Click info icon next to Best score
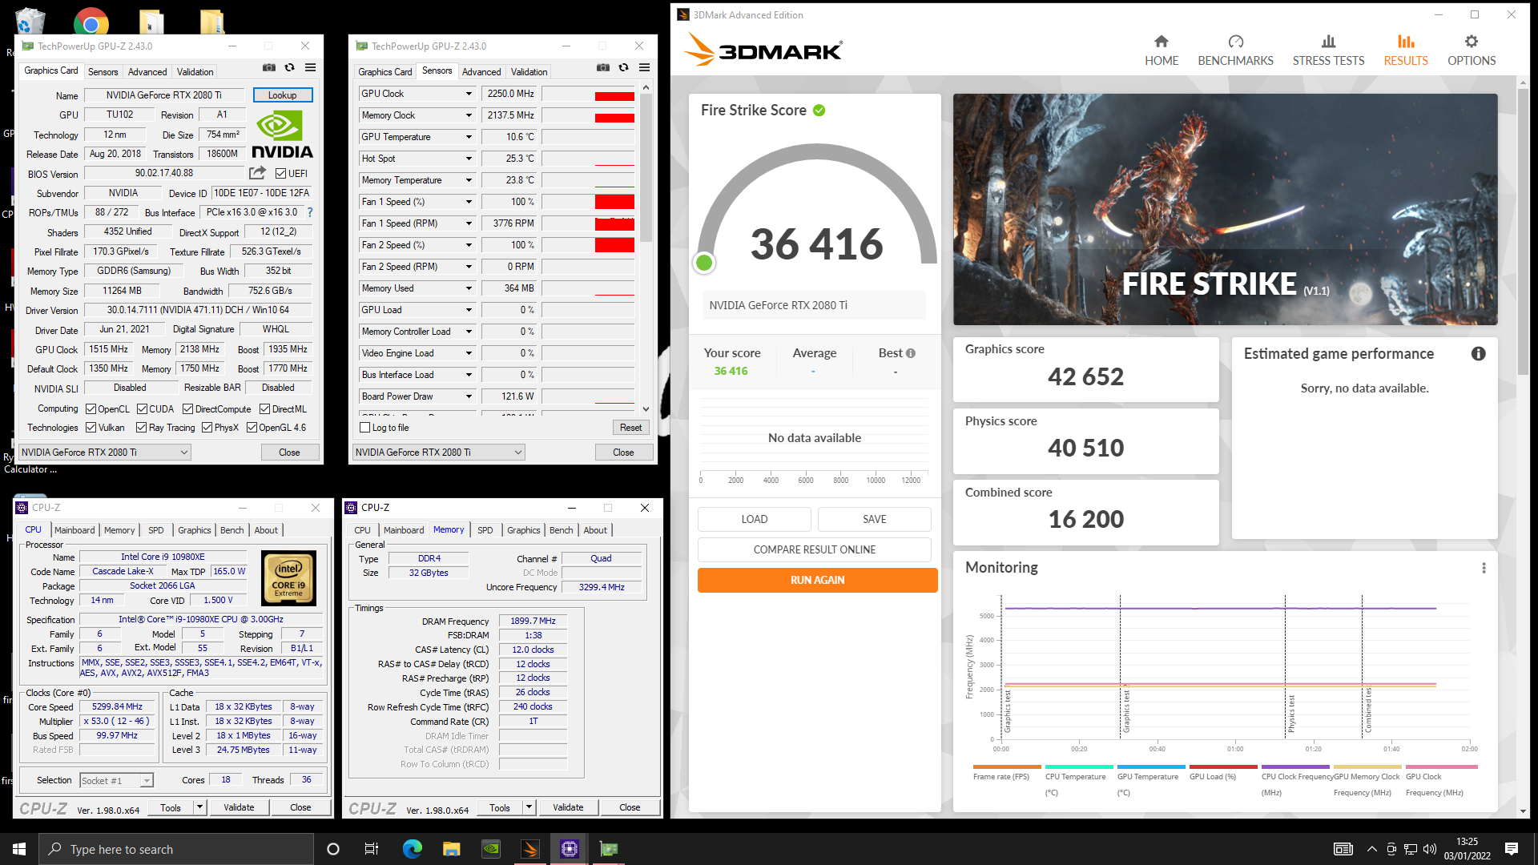Screen dimensions: 1538x865 pos(911,353)
